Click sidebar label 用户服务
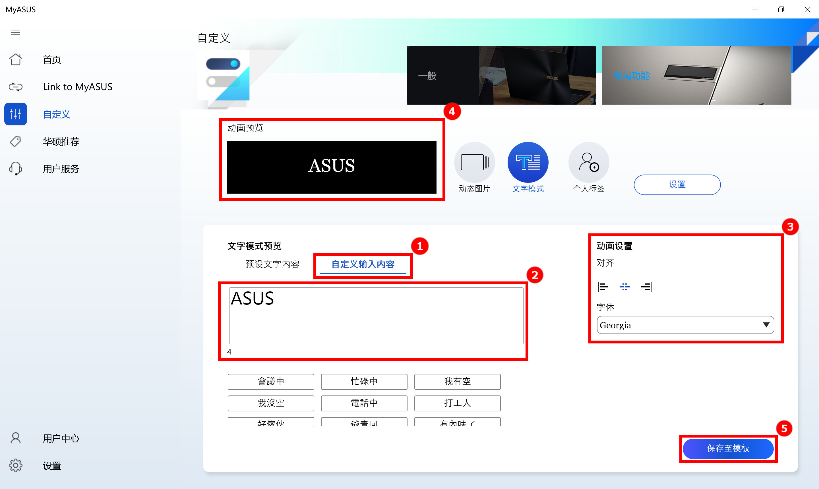819x489 pixels. 61,169
